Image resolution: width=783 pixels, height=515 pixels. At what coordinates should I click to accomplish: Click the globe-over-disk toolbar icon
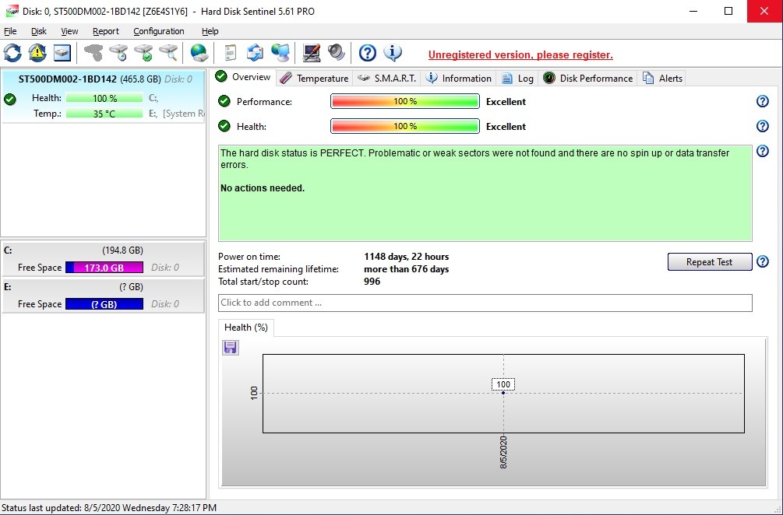pos(199,53)
